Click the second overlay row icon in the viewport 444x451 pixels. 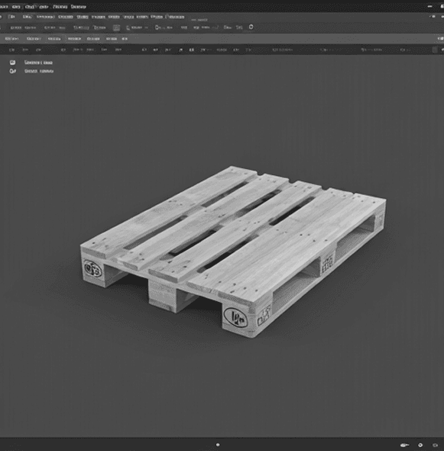pos(12,71)
